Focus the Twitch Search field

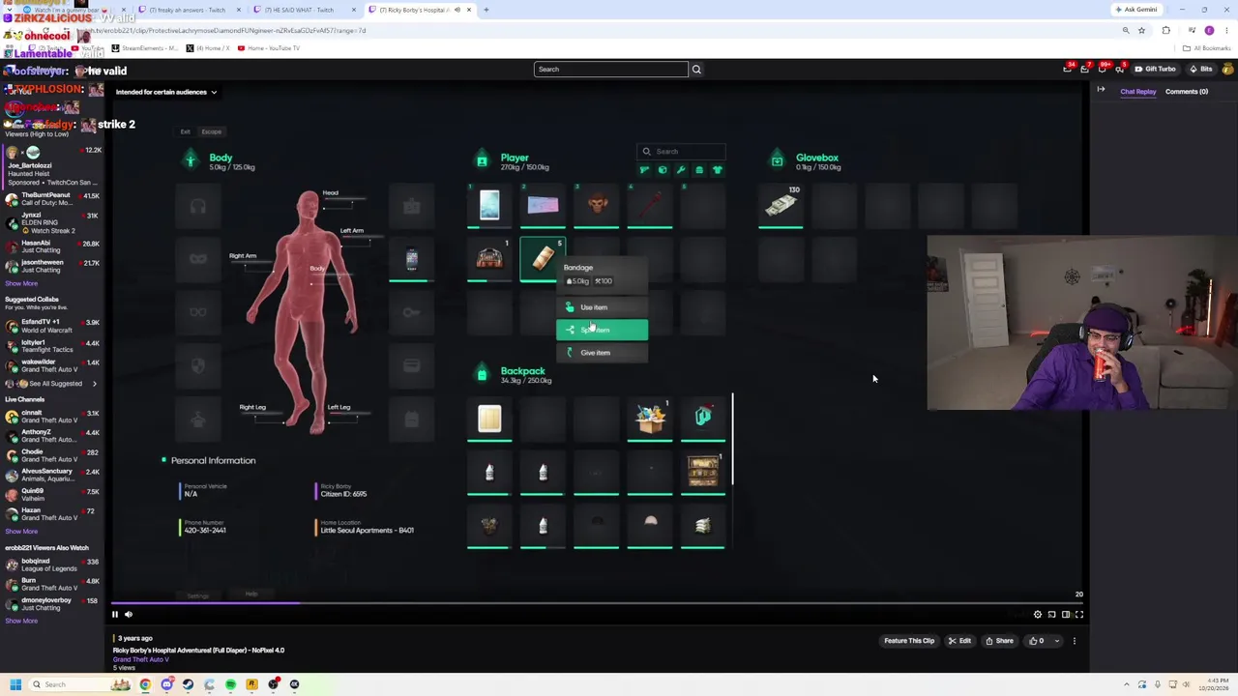click(x=610, y=69)
